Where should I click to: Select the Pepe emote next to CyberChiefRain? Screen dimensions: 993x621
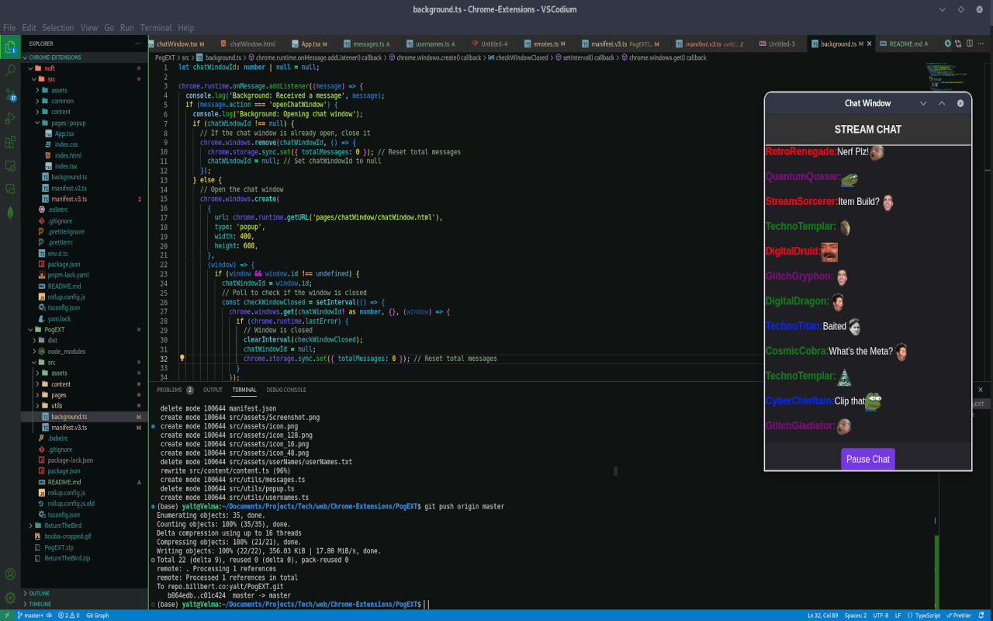tap(873, 402)
